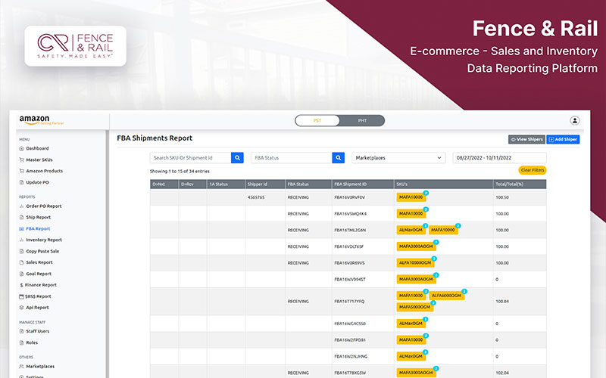Open Inventory Report menu item
606x378 pixels.
pyautogui.click(x=44, y=240)
